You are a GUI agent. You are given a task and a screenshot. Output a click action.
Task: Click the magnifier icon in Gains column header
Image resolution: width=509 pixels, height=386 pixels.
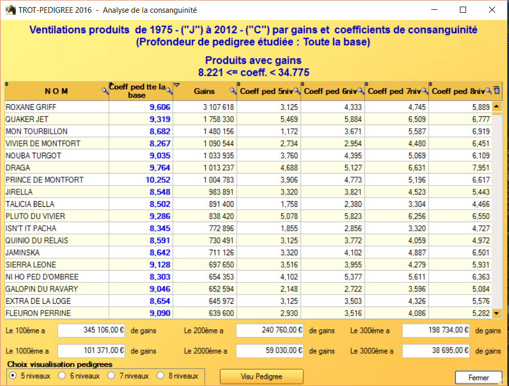233,91
